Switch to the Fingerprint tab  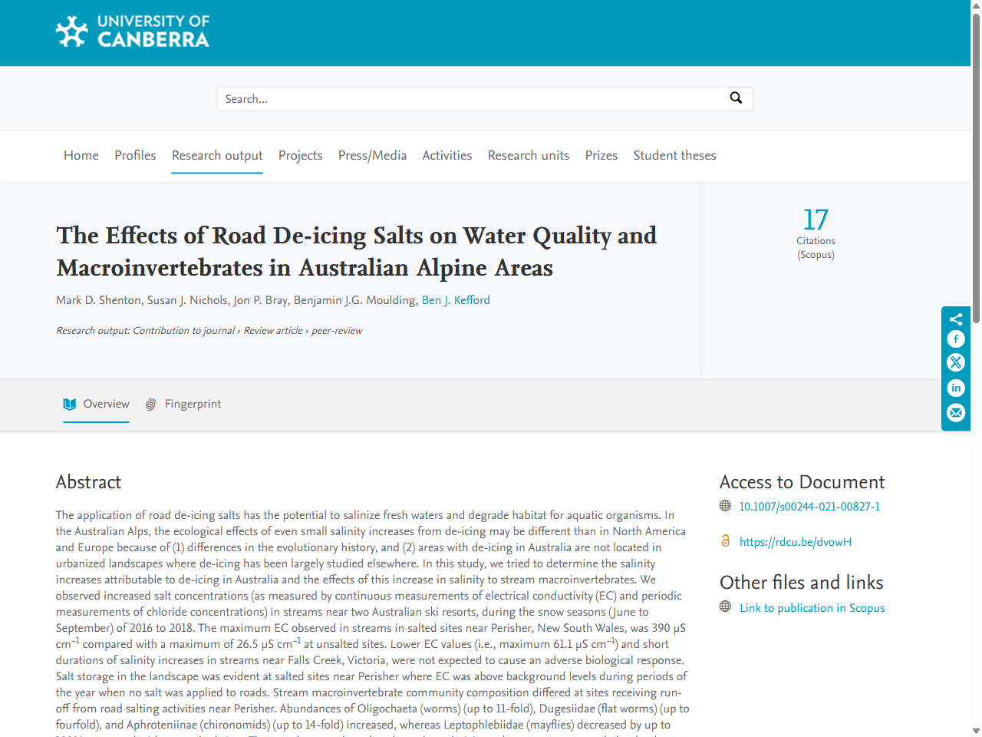coord(193,403)
